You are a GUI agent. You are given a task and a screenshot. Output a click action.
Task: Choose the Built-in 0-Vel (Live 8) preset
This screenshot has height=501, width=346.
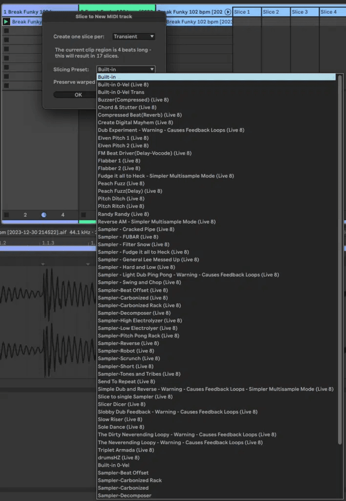[216, 85]
